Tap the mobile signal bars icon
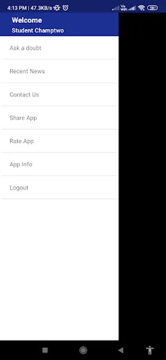This screenshot has height=360, width=166. [x=132, y=8]
